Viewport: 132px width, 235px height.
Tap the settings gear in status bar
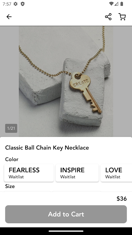16,4
